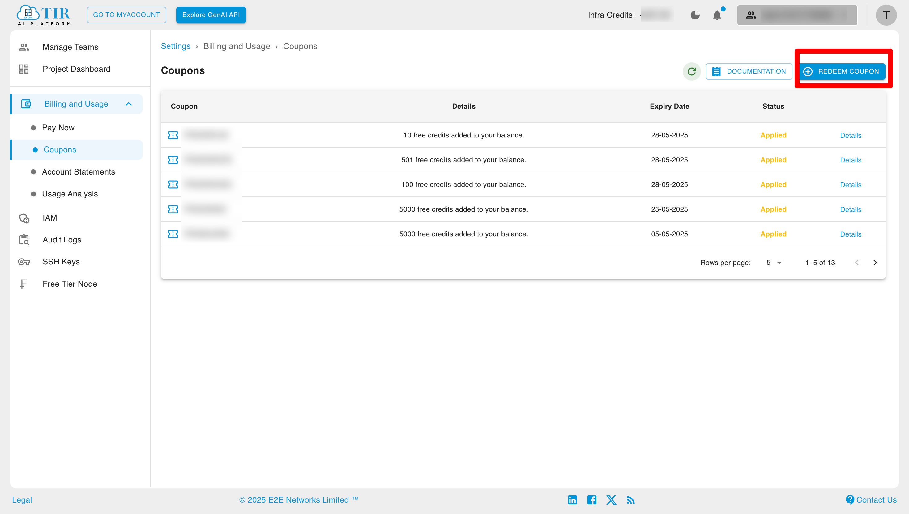This screenshot has height=514, width=909.
Task: Click the Manage Teams people icon
Action: tap(24, 47)
